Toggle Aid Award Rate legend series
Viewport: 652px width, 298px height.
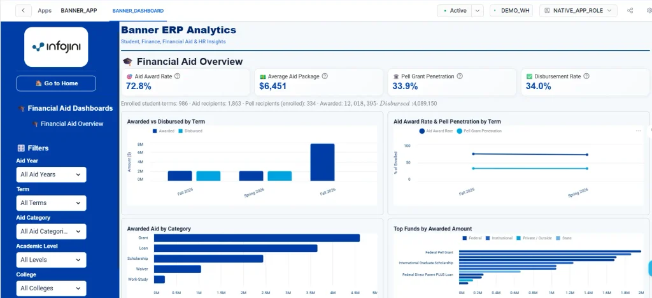436,131
